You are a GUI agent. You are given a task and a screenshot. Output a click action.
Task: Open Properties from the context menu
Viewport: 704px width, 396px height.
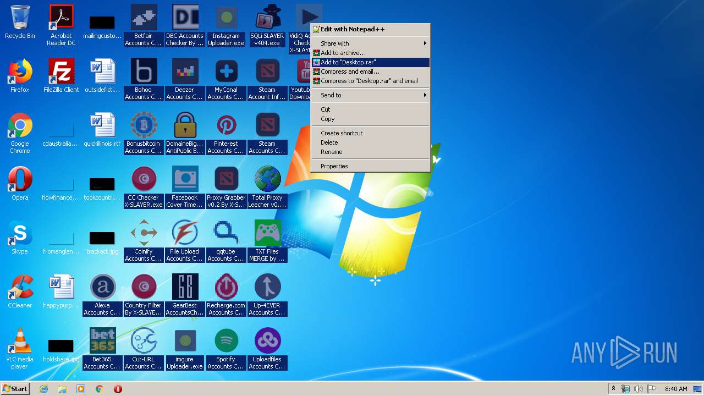coord(371,166)
